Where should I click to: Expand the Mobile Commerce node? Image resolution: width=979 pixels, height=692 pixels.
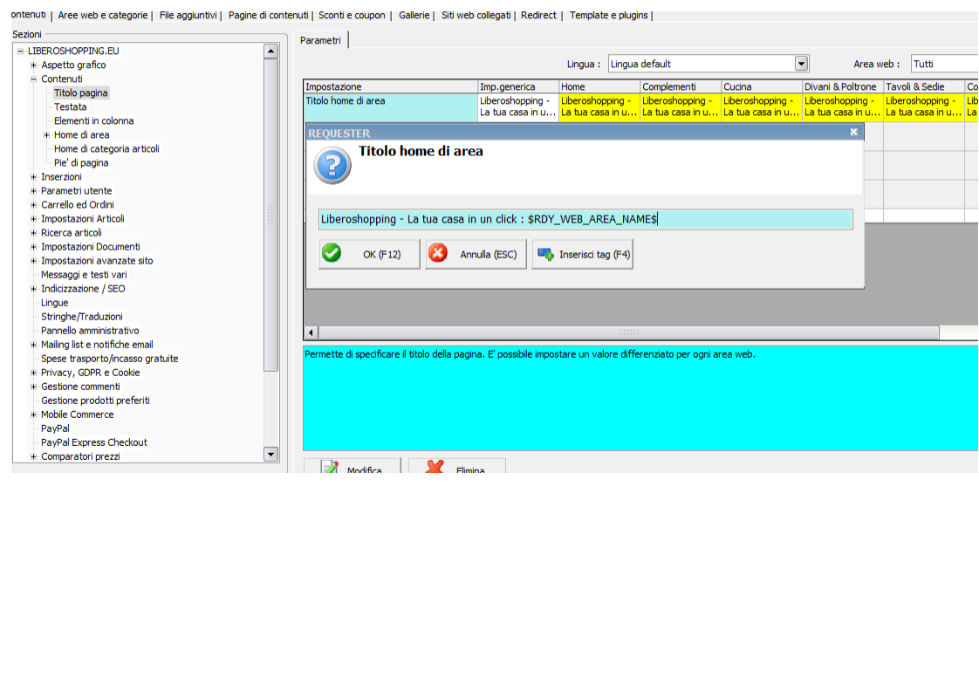pyautogui.click(x=34, y=415)
